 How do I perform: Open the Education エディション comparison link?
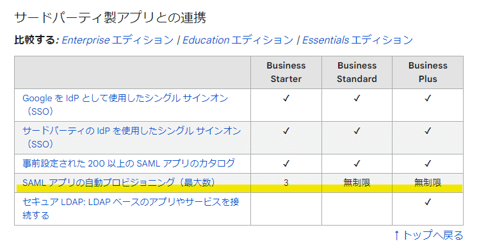238,40
